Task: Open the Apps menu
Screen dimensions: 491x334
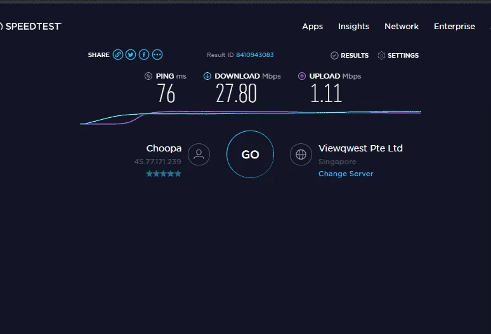Action: click(312, 26)
